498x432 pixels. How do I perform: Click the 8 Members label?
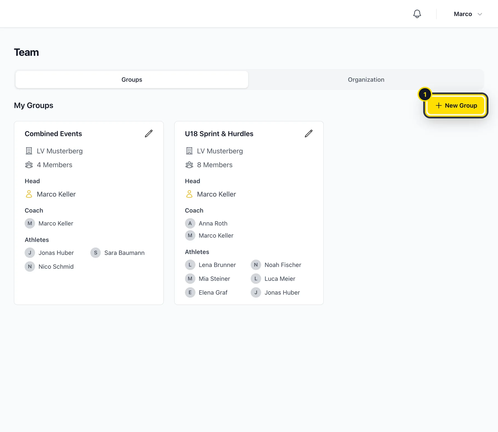[x=215, y=165]
